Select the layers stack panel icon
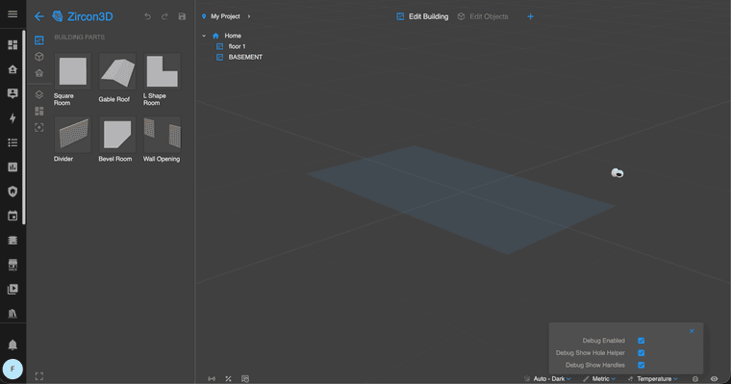Viewport: 731px width, 384px height. (x=39, y=94)
